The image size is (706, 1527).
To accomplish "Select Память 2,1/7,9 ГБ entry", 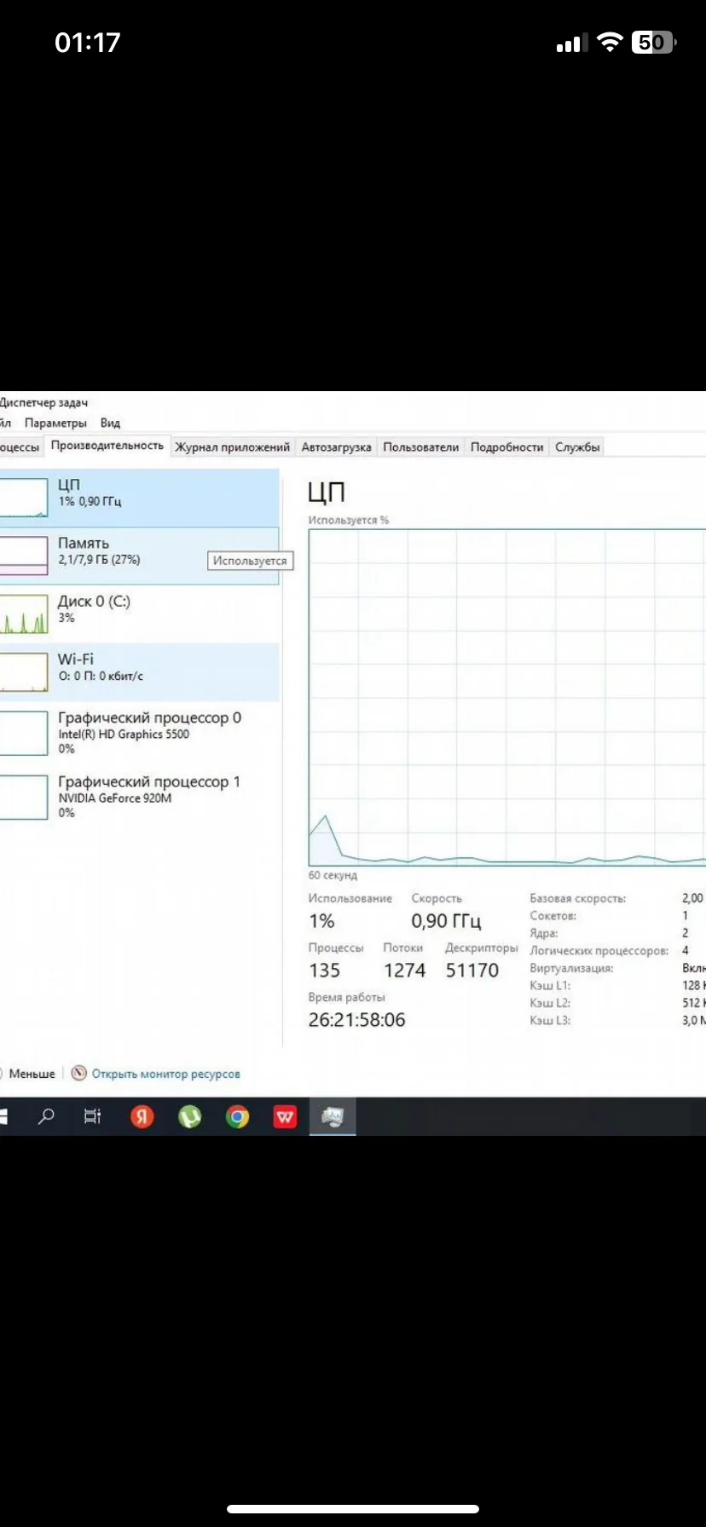I will (x=139, y=556).
